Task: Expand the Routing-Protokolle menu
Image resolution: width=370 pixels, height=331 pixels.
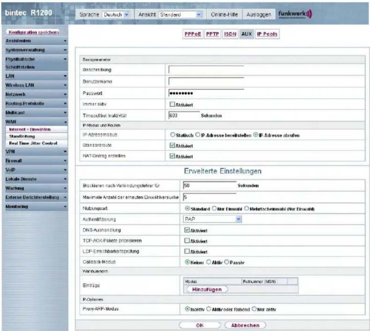Action: click(x=35, y=104)
